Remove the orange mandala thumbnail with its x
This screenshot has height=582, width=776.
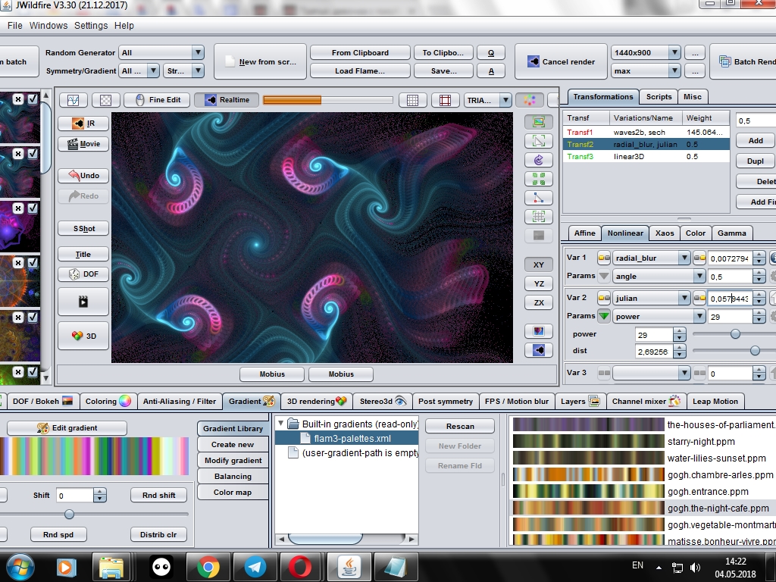point(18,263)
